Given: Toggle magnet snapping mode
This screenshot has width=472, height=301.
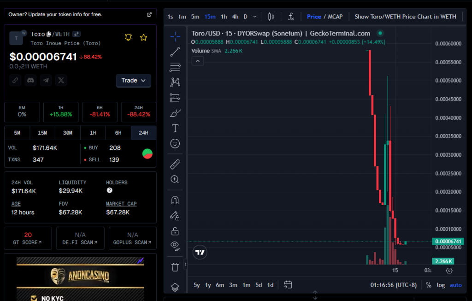Looking at the screenshot, I should click(175, 200).
